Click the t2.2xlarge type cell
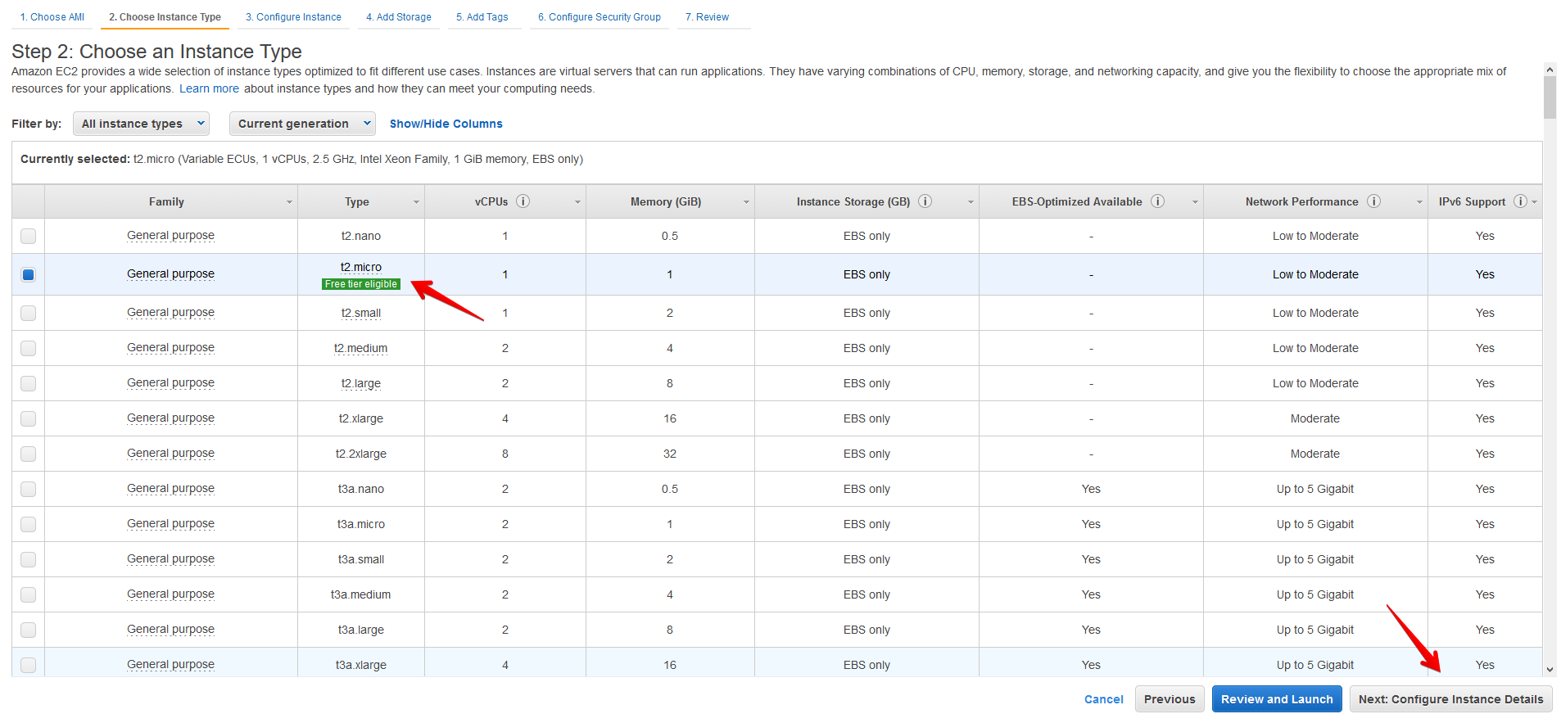Viewport: 1561px width, 723px height. 361,454
